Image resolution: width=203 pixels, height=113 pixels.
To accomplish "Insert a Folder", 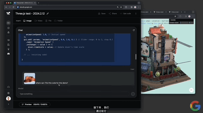I will 58,21.
